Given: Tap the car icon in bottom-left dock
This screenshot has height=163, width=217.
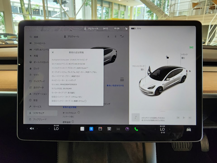Looking at the screenshot, I should [189, 129].
